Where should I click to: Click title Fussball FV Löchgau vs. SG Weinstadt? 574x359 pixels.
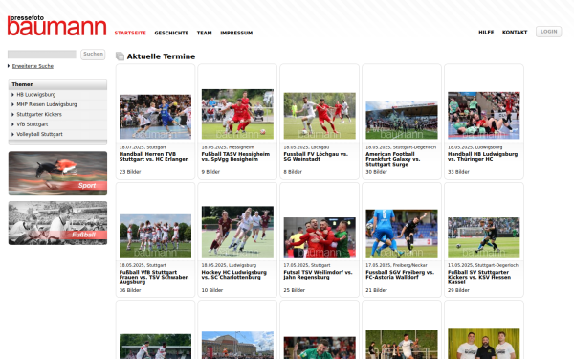pos(316,157)
